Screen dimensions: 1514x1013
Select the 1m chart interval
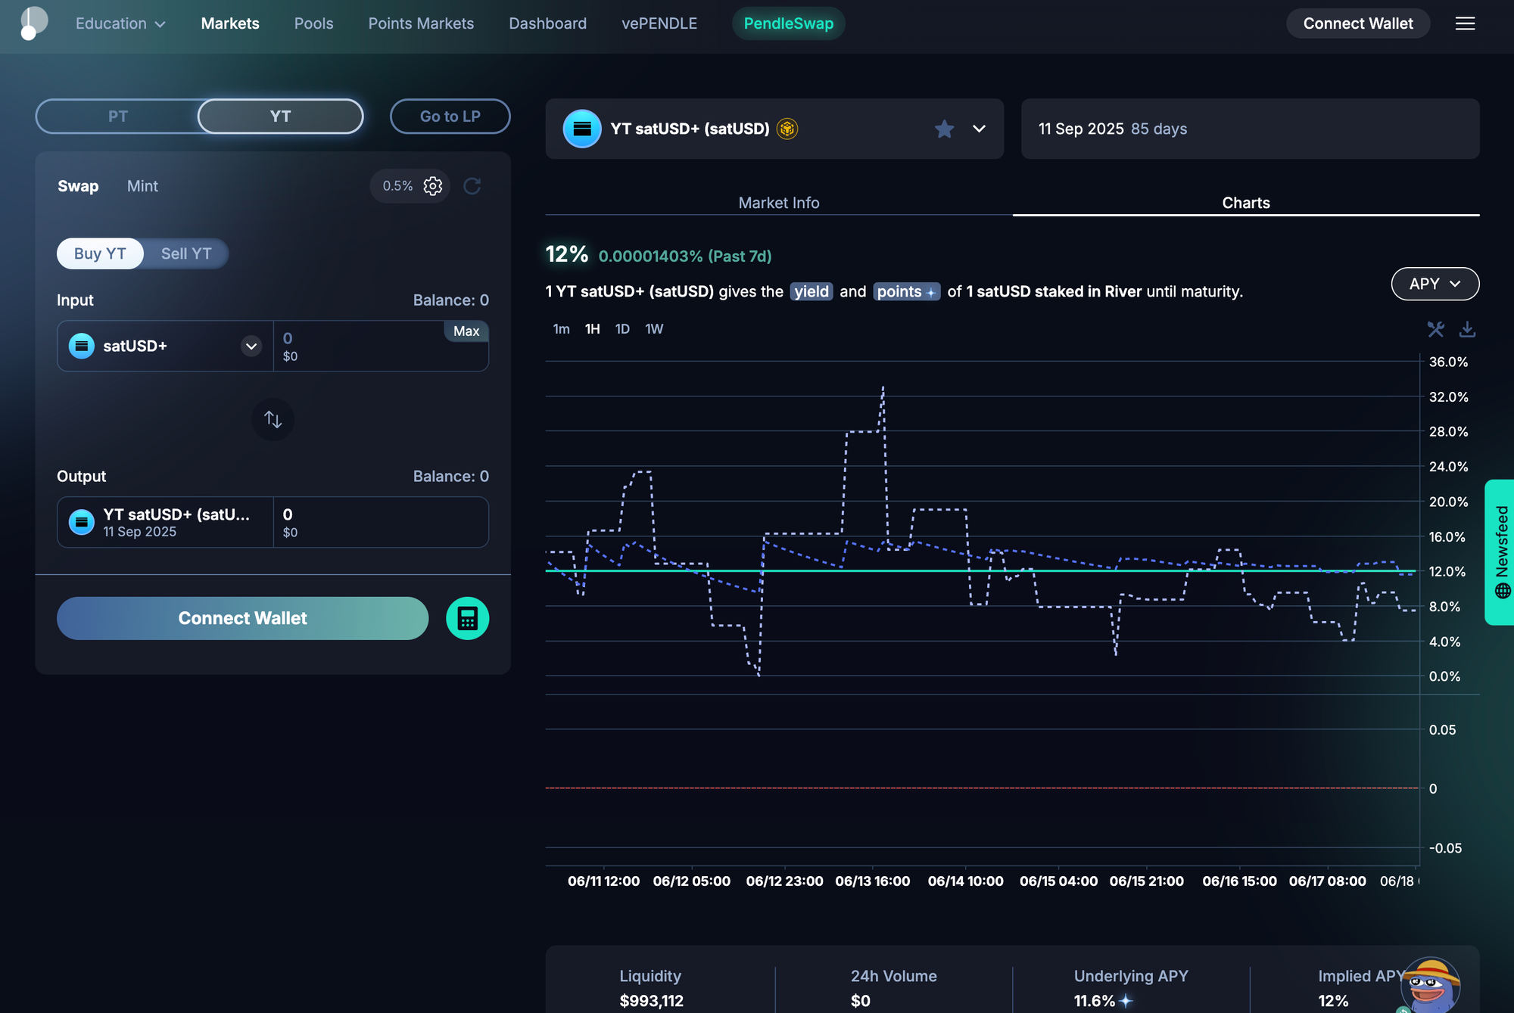(x=561, y=329)
